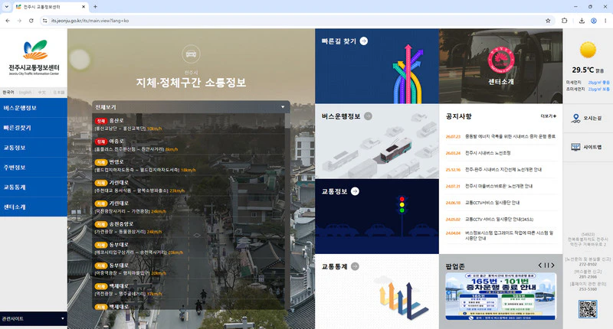Screen dimensions: 613x329
Task: Select the 송천중앙로 delay row
Action: coord(188,227)
